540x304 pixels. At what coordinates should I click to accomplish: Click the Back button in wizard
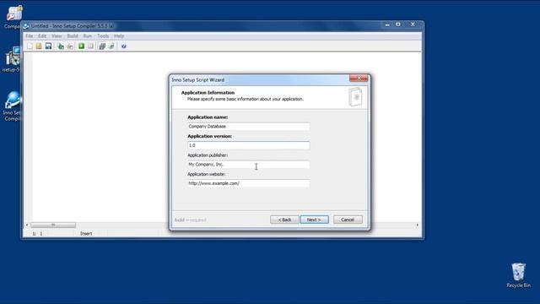pyautogui.click(x=284, y=220)
